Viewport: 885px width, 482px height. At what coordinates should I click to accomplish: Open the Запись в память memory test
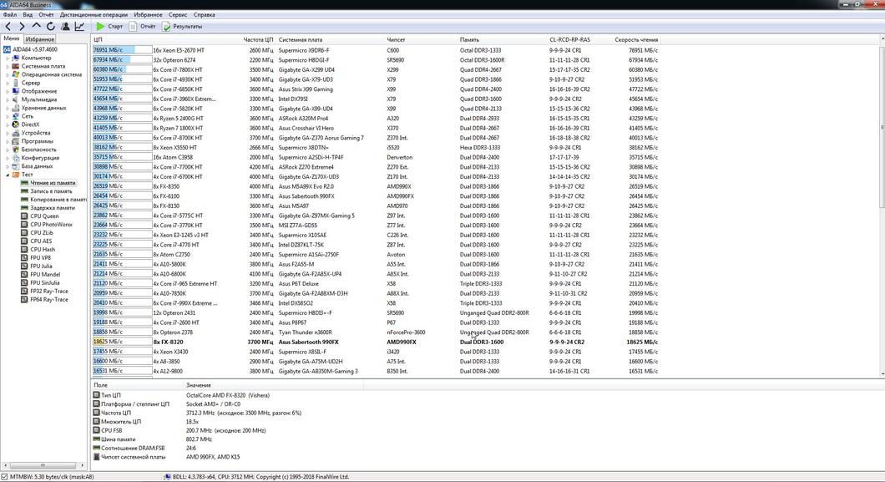pos(51,190)
